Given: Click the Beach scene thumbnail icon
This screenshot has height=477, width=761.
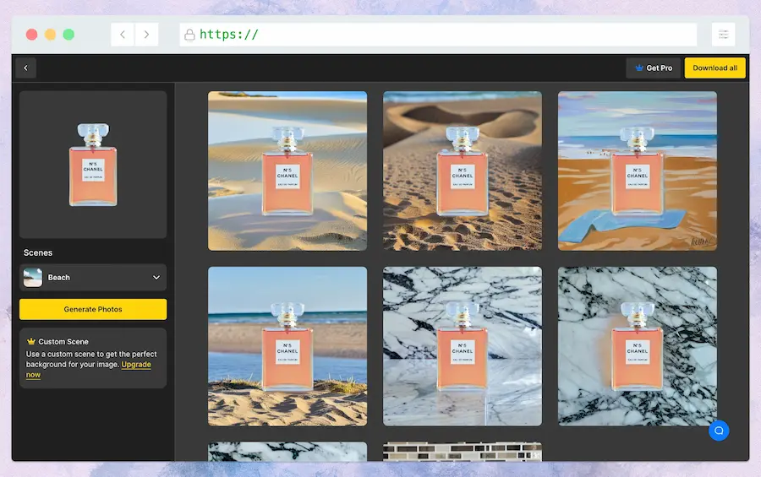Looking at the screenshot, I should [x=33, y=277].
